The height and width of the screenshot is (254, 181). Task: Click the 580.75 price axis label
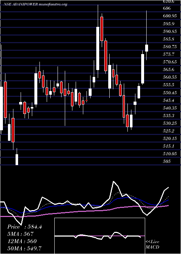[170, 47]
